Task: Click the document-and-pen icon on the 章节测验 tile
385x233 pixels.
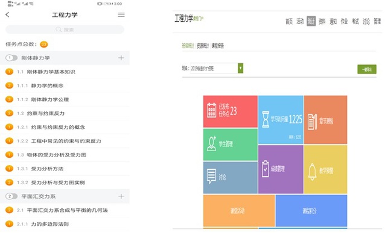Action: click(312, 122)
